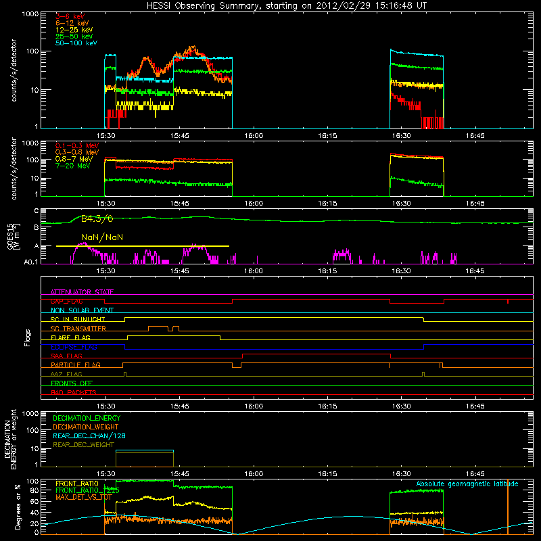
Task: Click the 15:30 tick label under keV panel
Action: click(x=105, y=136)
